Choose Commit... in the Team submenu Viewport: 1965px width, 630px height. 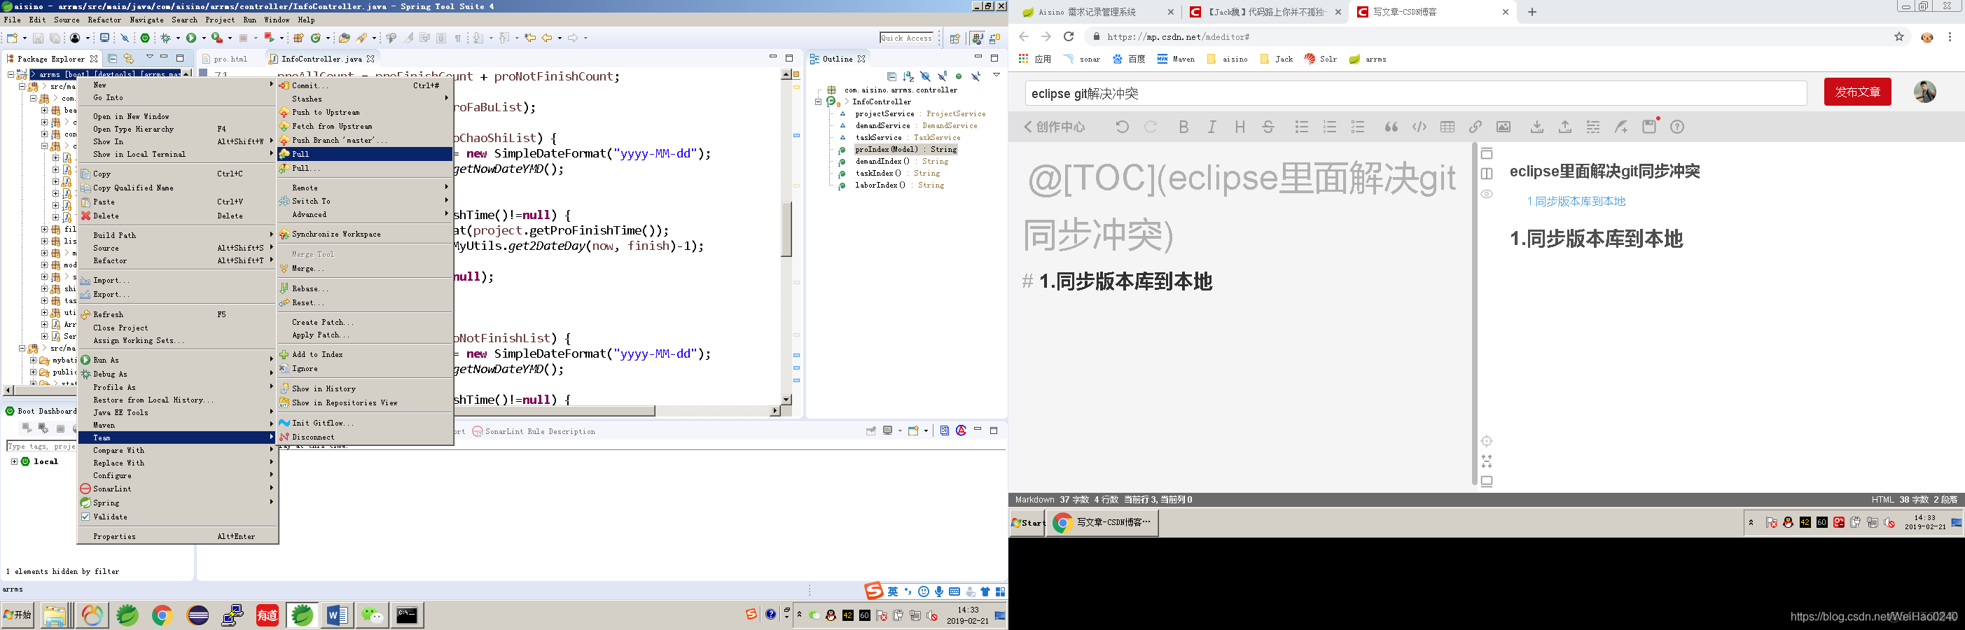[x=365, y=85]
